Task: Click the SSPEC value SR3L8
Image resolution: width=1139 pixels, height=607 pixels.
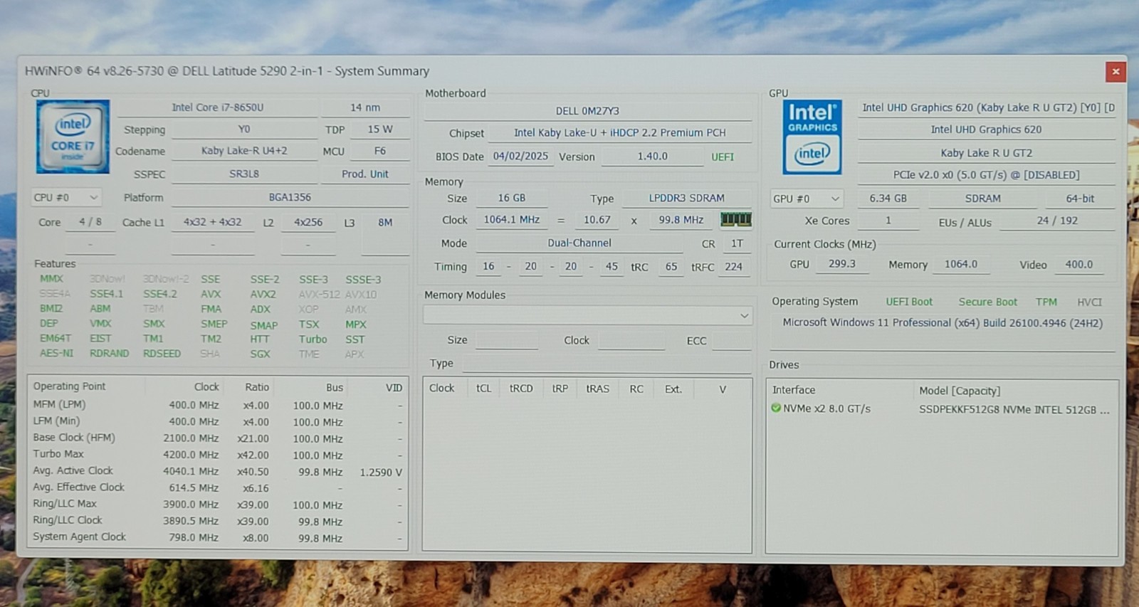Action: pyautogui.click(x=244, y=174)
